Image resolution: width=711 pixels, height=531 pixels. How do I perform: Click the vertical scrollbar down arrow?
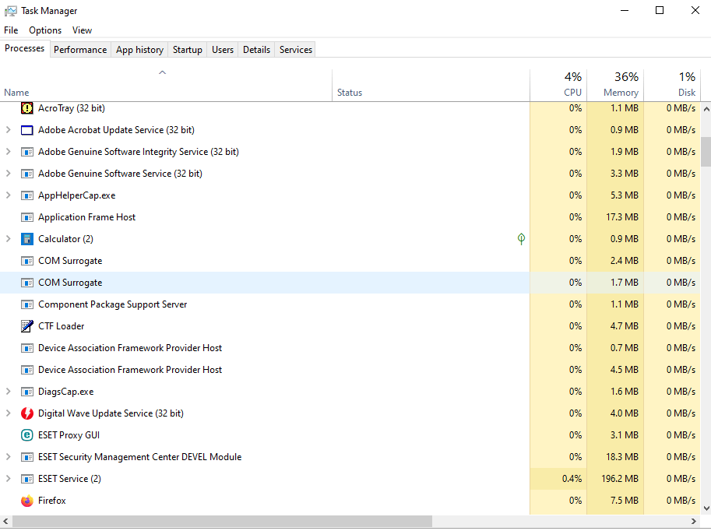(x=706, y=508)
